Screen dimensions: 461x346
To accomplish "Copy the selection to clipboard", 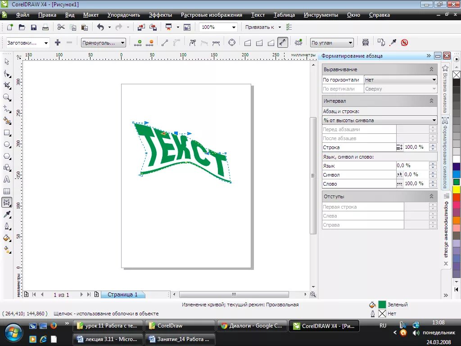I will coord(72,27).
